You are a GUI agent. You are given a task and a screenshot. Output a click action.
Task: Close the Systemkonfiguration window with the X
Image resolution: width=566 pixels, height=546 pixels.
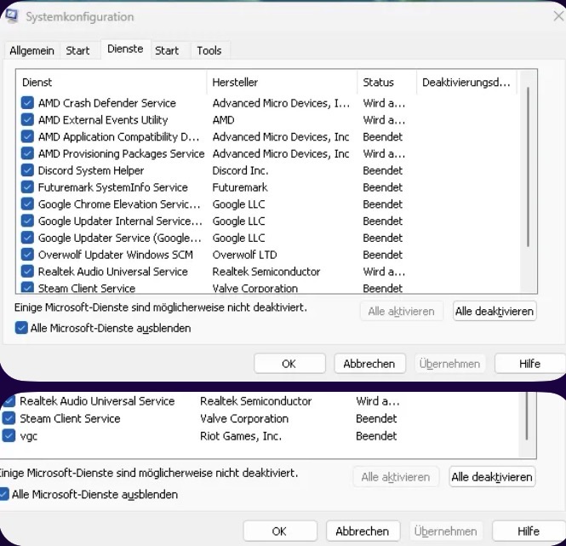click(559, 16)
